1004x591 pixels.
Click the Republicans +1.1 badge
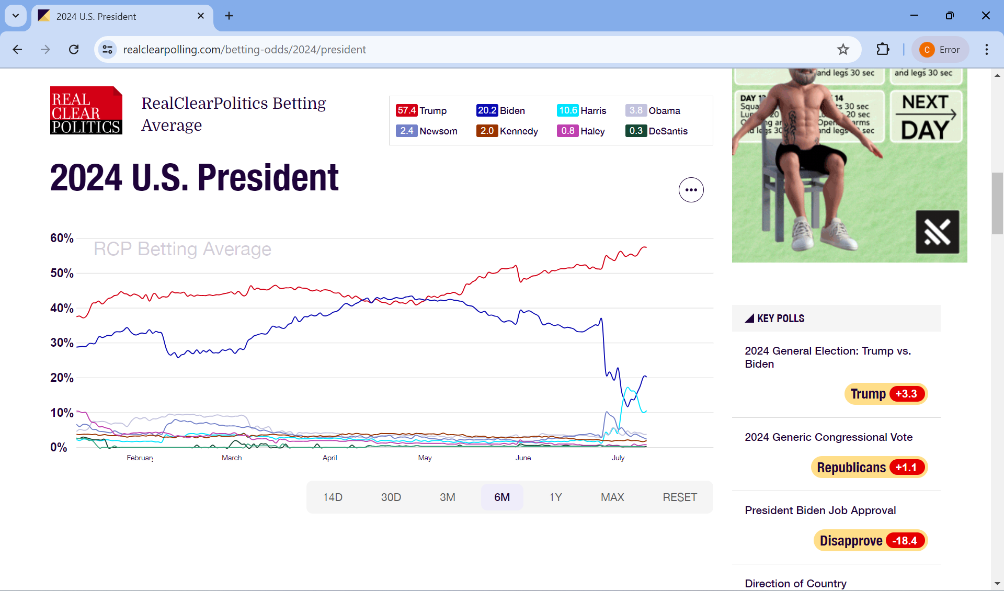pos(870,467)
